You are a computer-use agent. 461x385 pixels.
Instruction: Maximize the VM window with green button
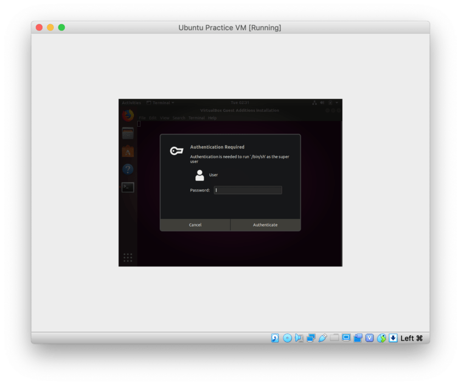61,27
